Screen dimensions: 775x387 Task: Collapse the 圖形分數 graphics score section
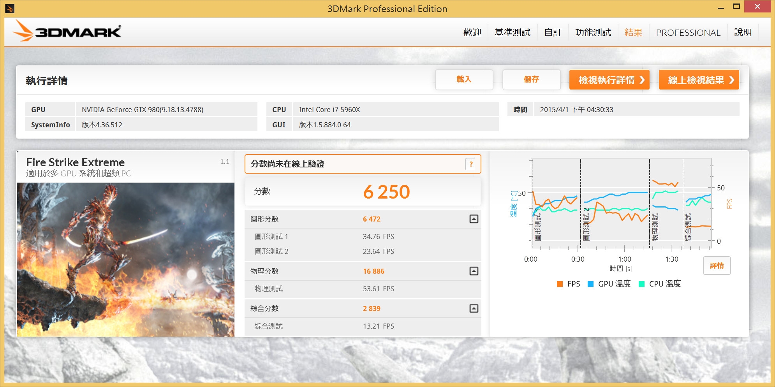click(x=474, y=219)
